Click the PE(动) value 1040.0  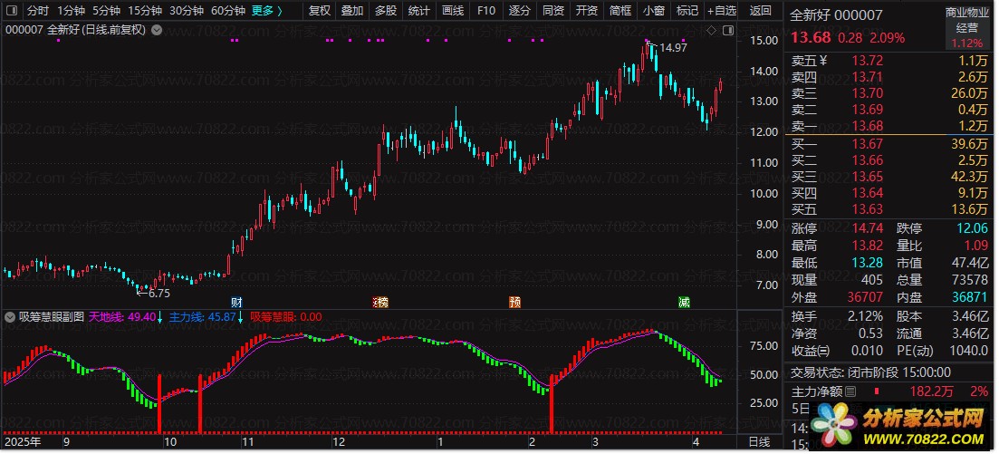point(968,351)
